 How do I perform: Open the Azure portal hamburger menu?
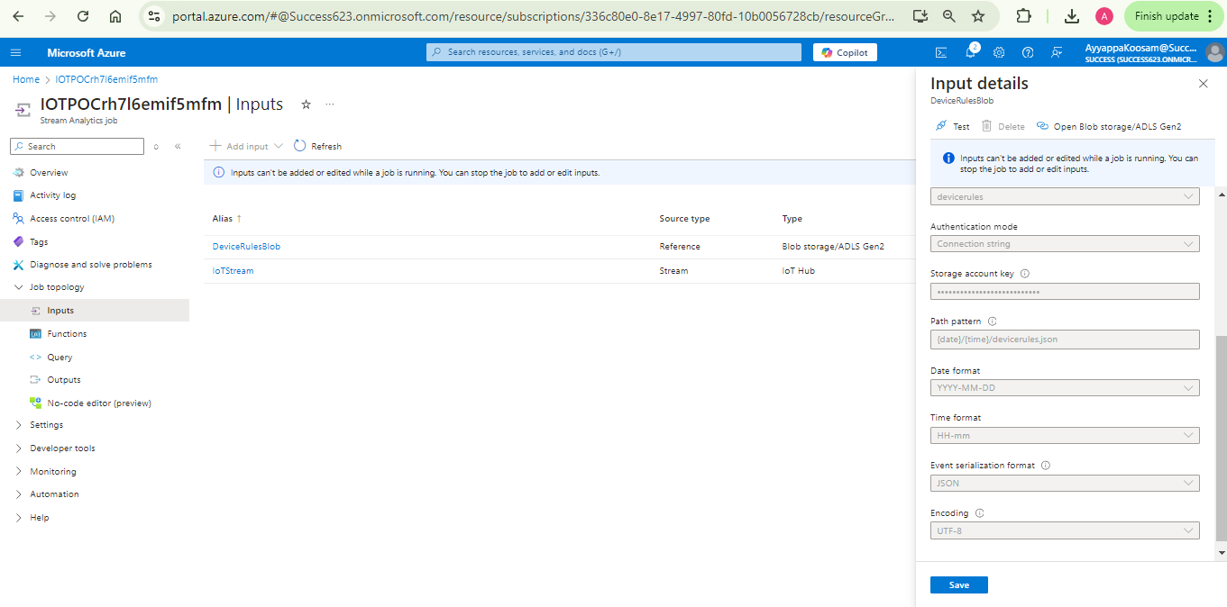pos(15,51)
